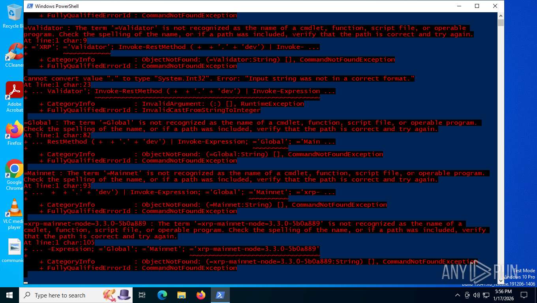Launch VLC media player shortcut

tap(14, 214)
